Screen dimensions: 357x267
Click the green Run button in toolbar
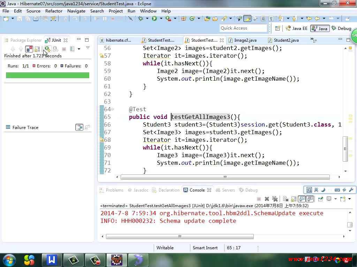[154, 19]
